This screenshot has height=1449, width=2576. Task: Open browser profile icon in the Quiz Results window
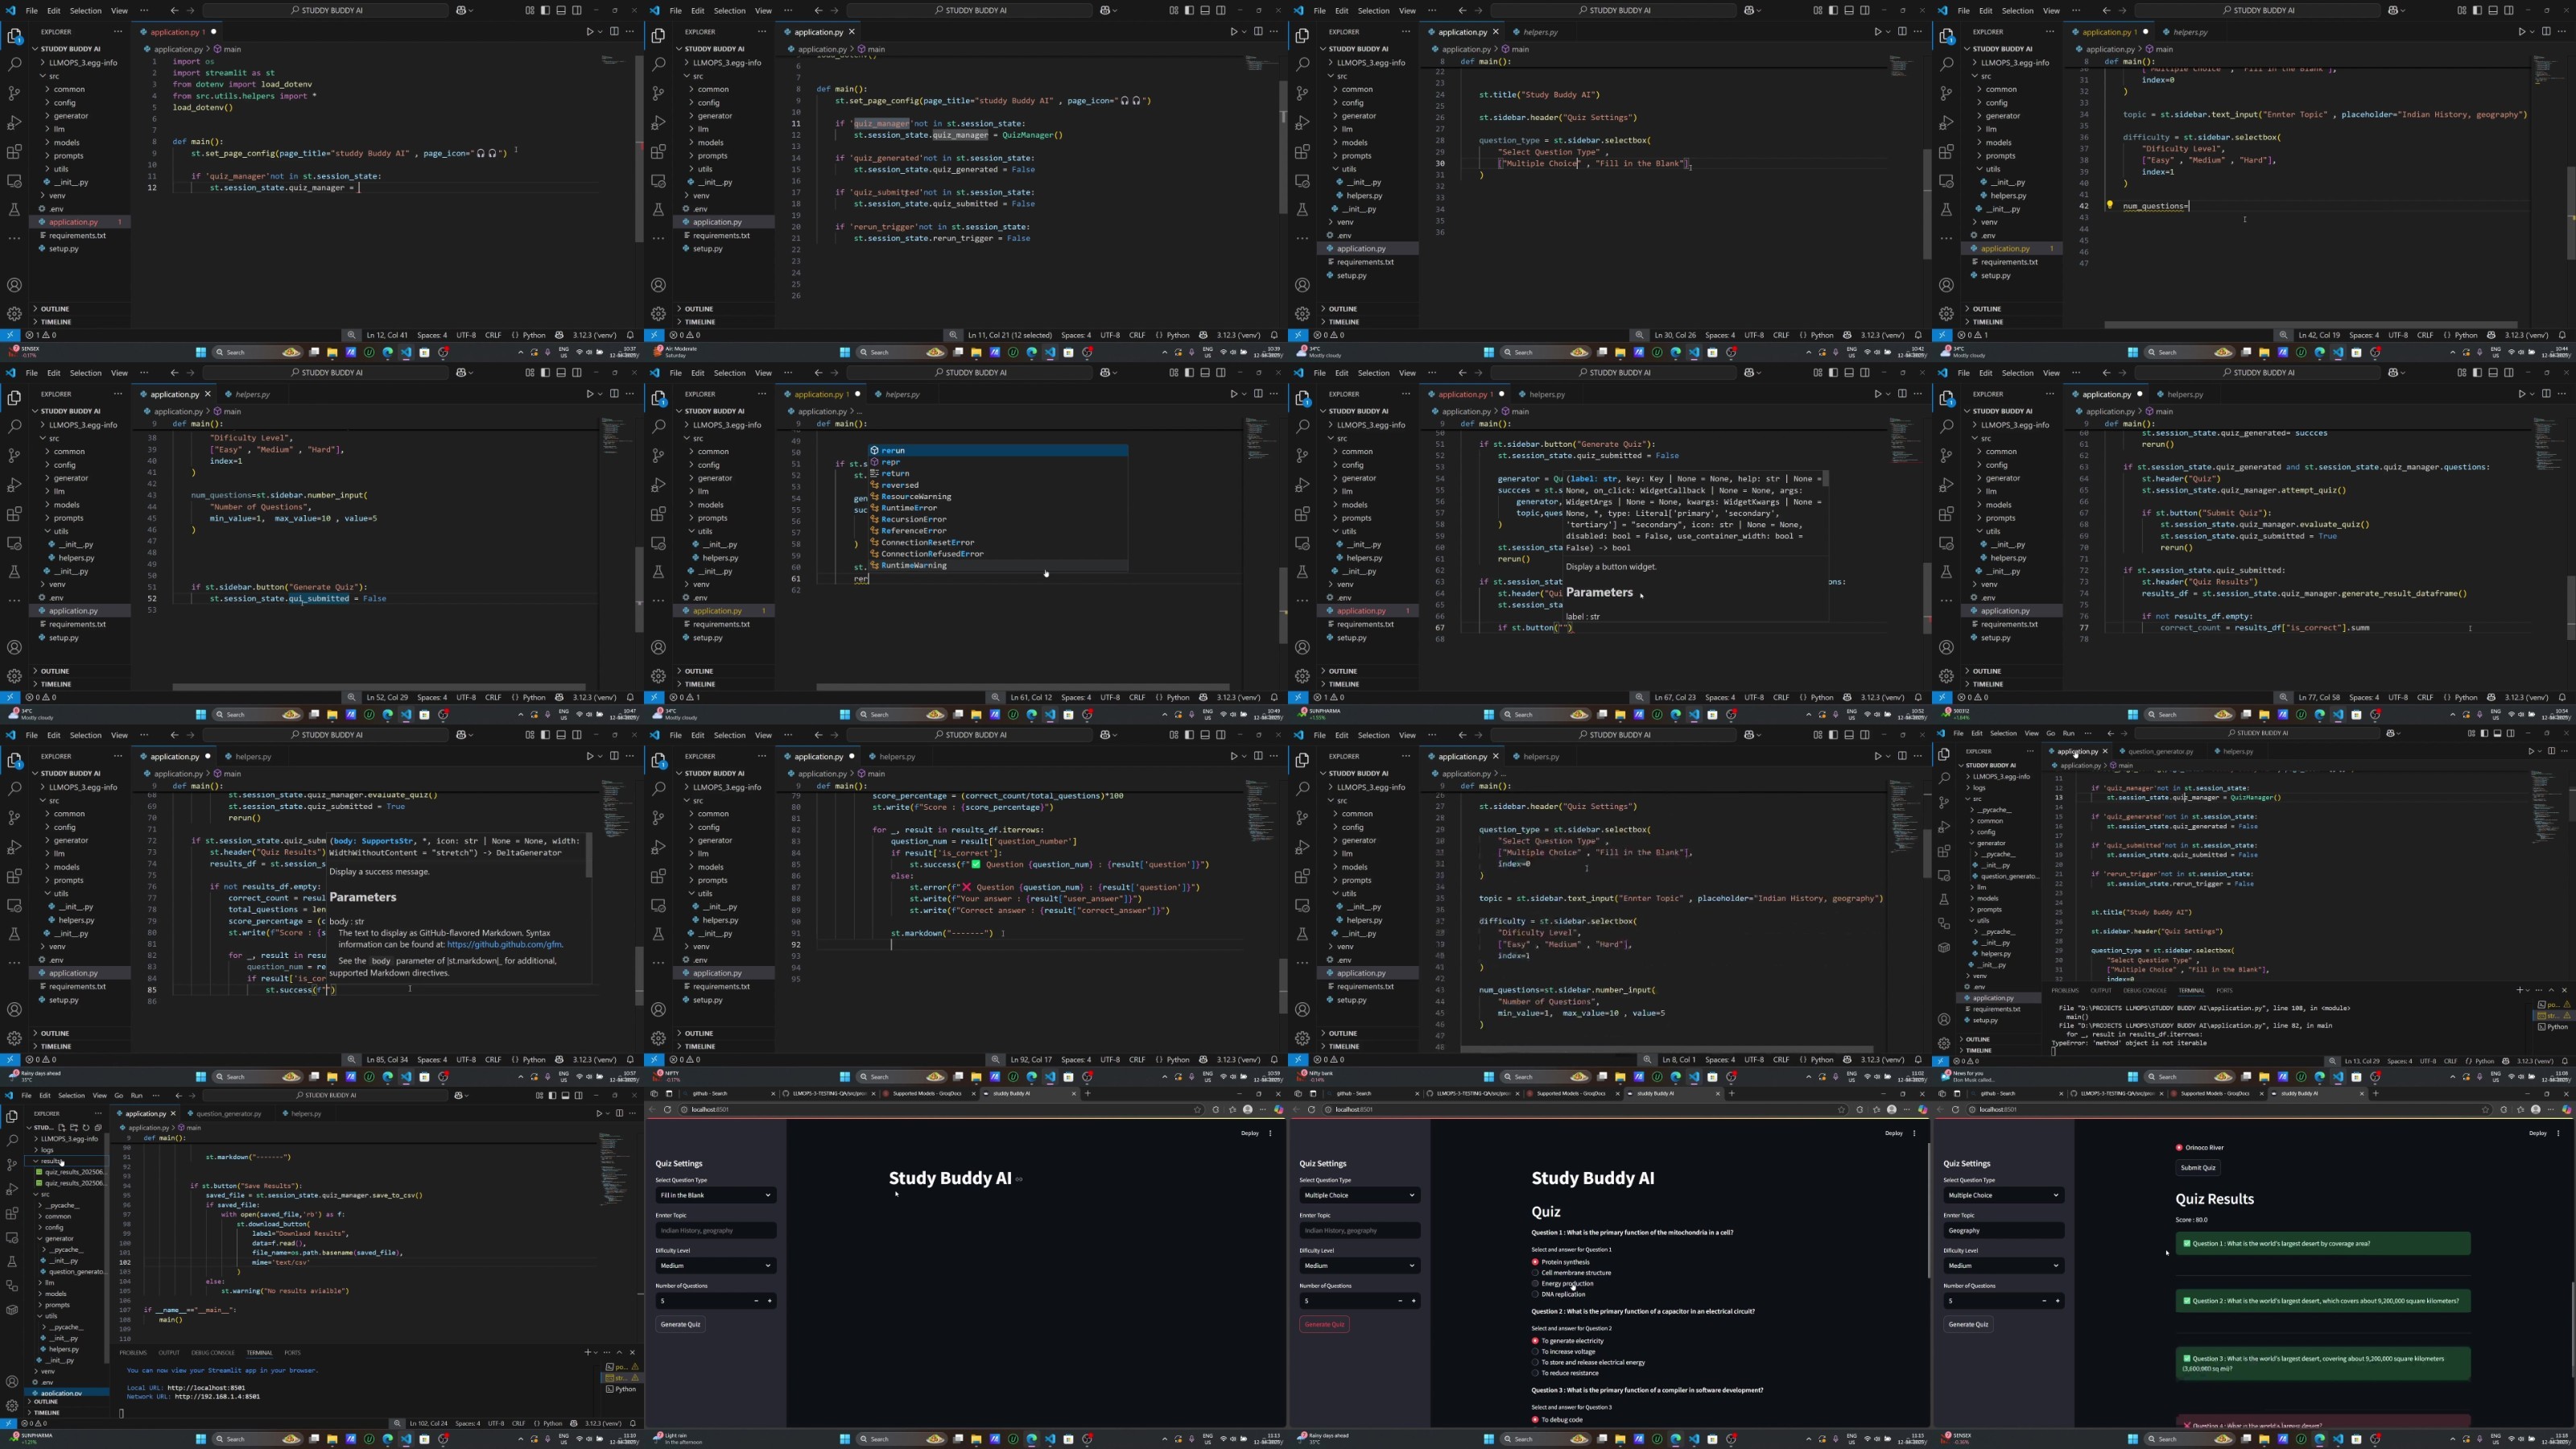pos(2536,1109)
